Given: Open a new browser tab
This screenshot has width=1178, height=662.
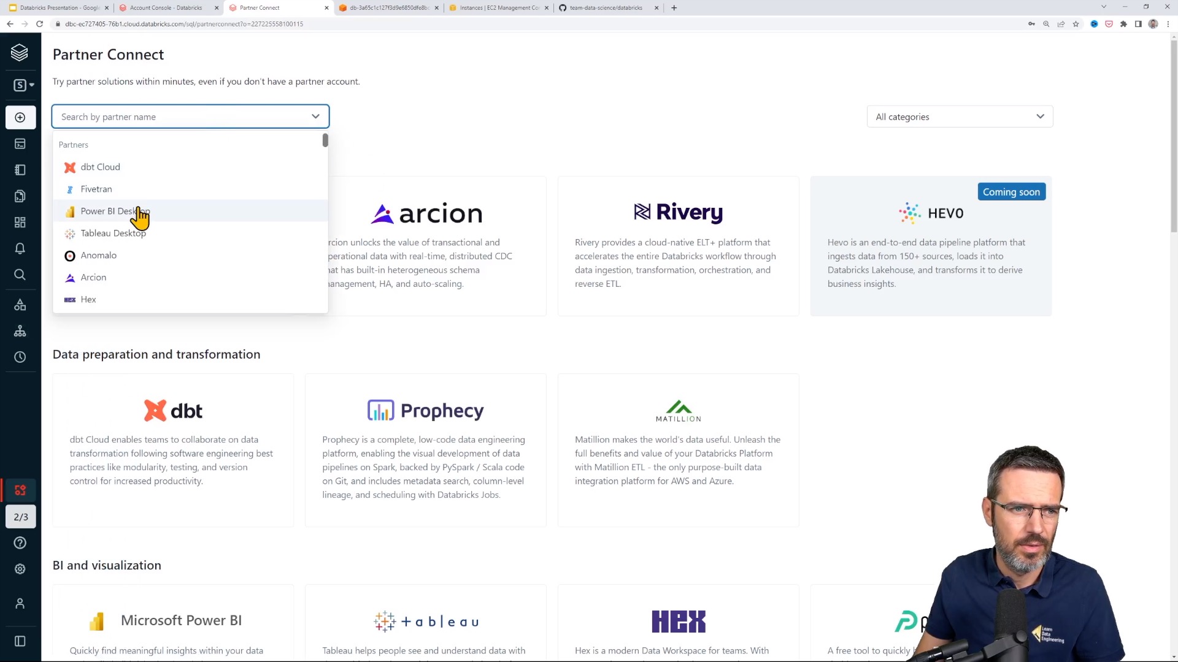Looking at the screenshot, I should pyautogui.click(x=674, y=8).
